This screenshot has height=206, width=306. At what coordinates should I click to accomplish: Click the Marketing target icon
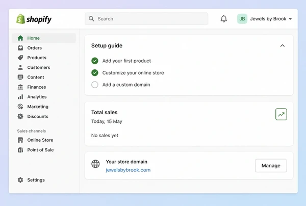pyautogui.click(x=20, y=107)
